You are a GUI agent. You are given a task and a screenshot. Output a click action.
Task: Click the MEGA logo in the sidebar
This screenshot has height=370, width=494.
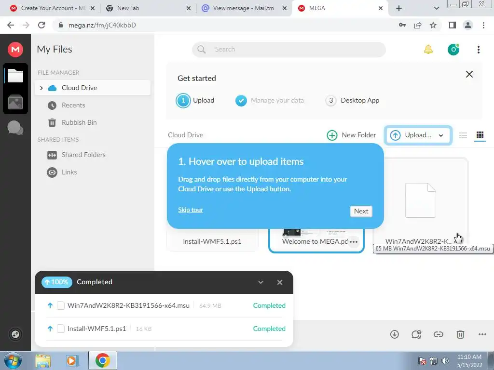15,50
